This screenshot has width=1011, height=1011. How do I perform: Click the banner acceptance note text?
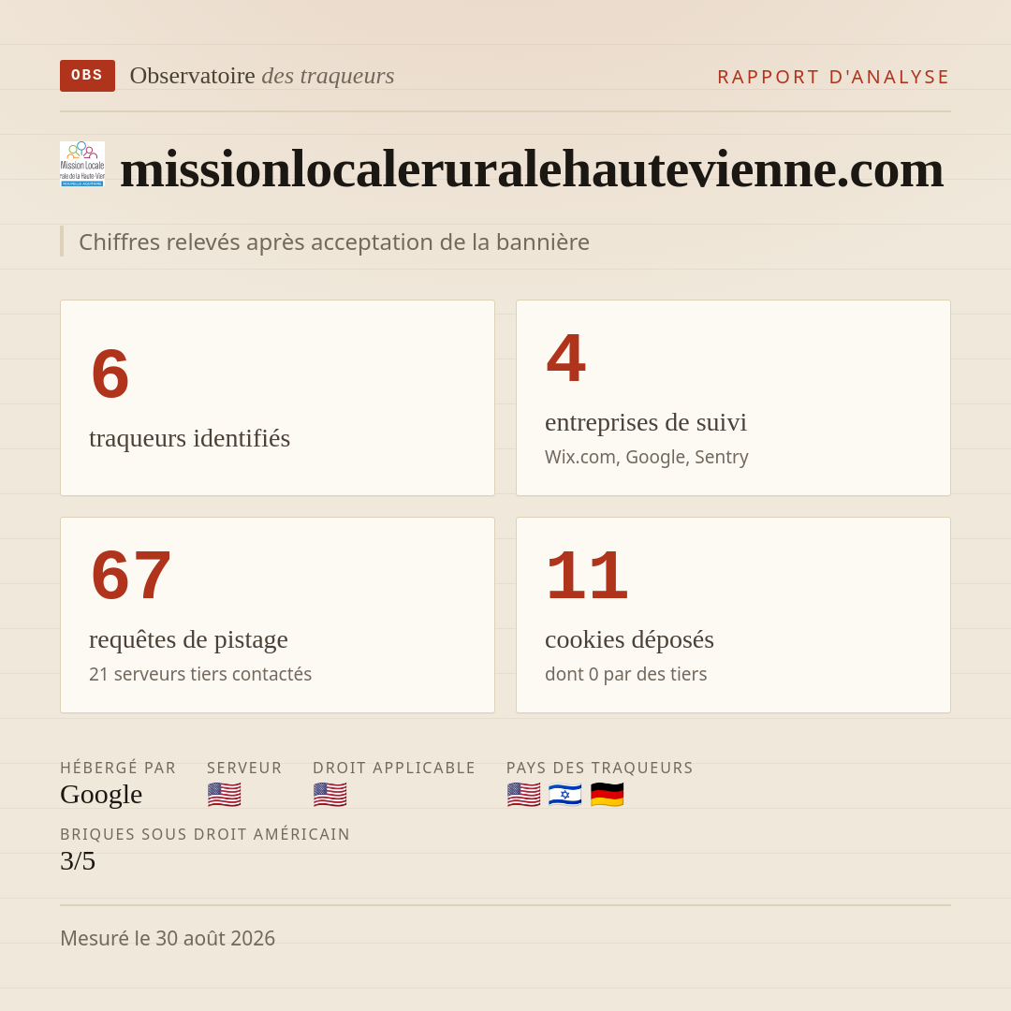pos(334,242)
